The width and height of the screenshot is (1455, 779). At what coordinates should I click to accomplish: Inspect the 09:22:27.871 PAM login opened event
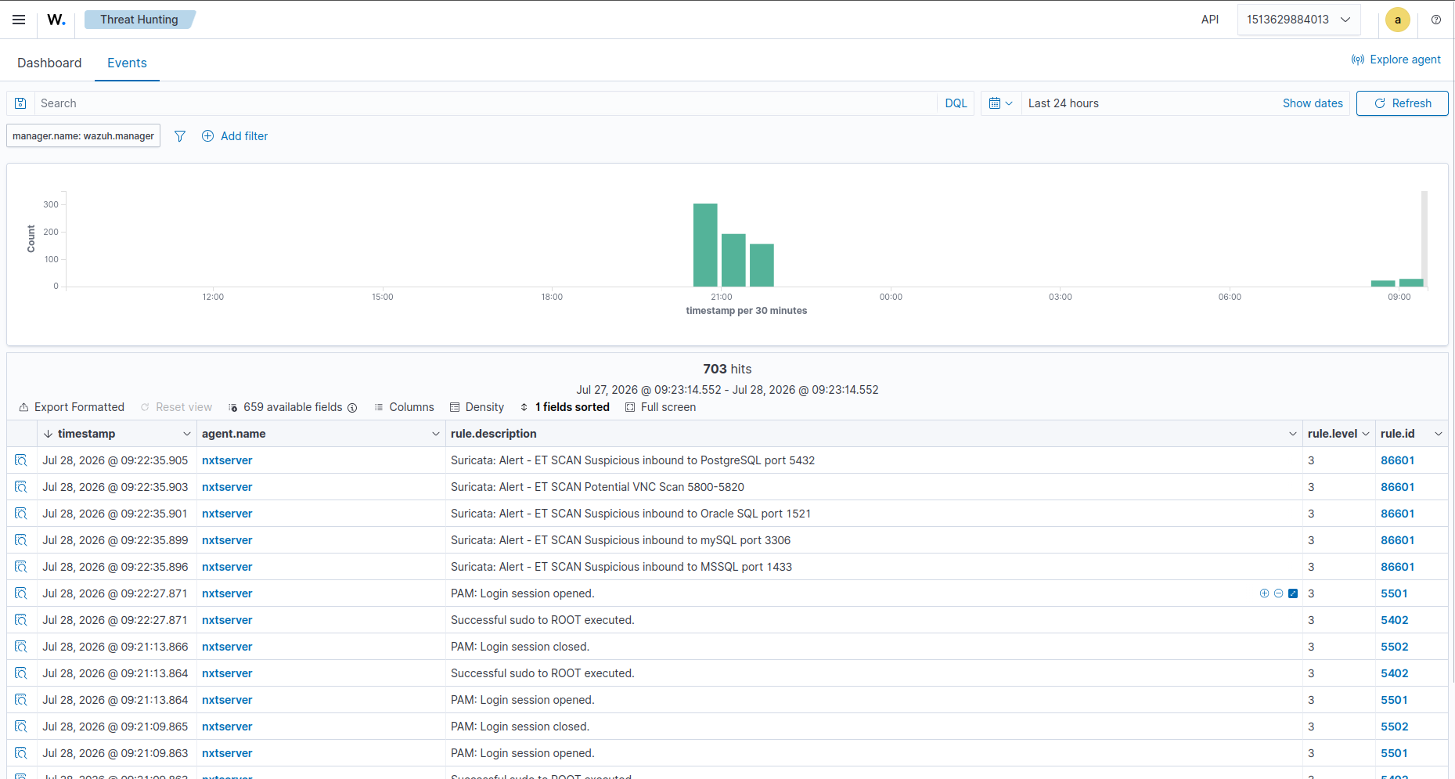21,593
